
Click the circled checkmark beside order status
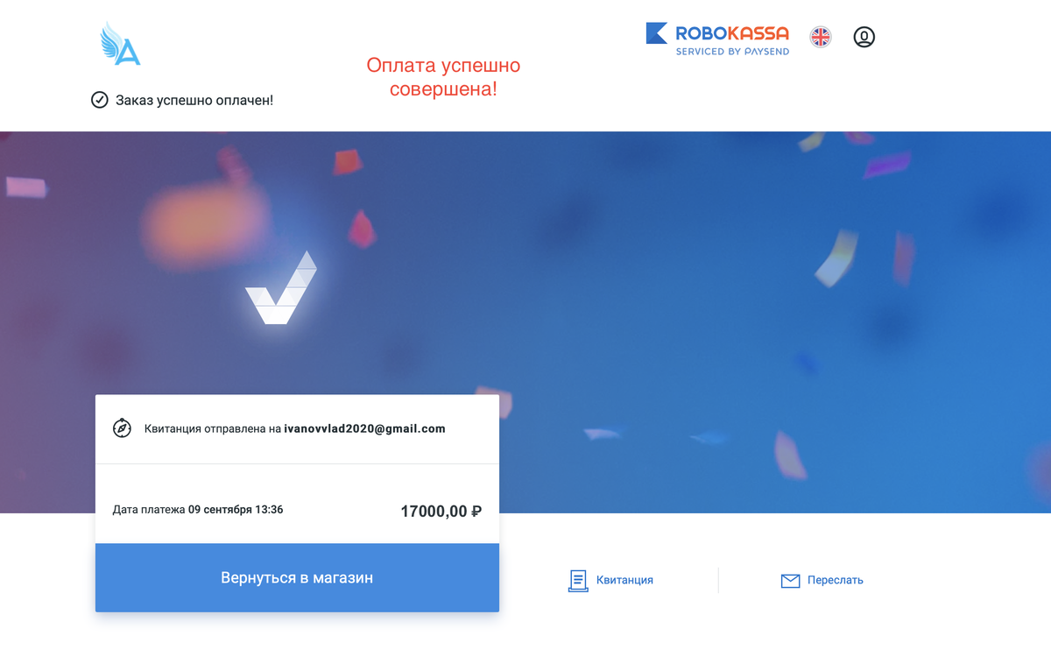[x=100, y=100]
